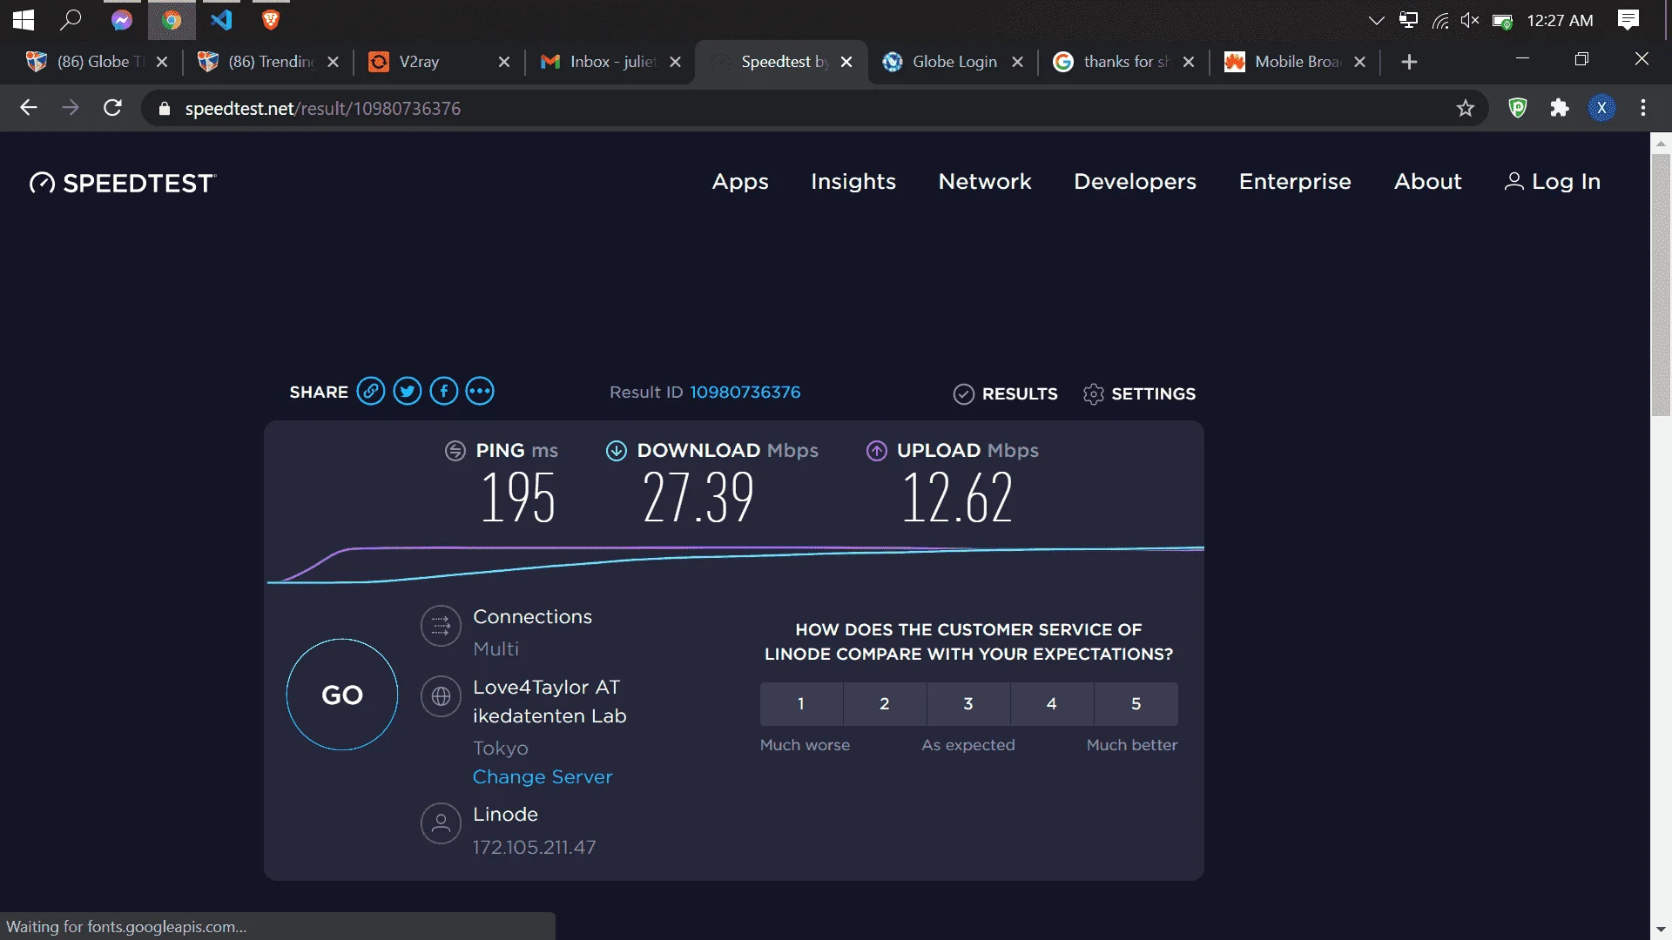The width and height of the screenshot is (1672, 940).
Task: Rate Linode service 4
Action: click(1052, 704)
